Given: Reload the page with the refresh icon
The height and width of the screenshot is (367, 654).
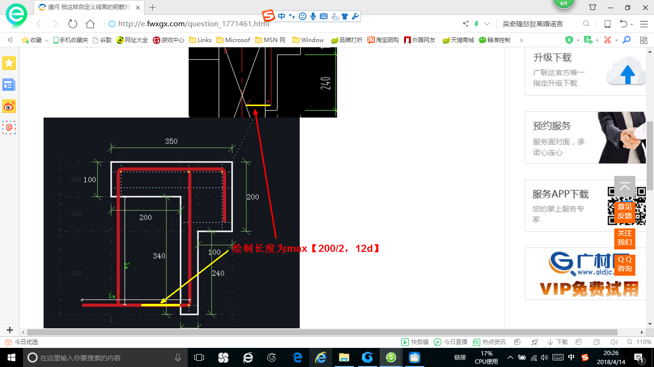Looking at the screenshot, I should coord(73,24).
